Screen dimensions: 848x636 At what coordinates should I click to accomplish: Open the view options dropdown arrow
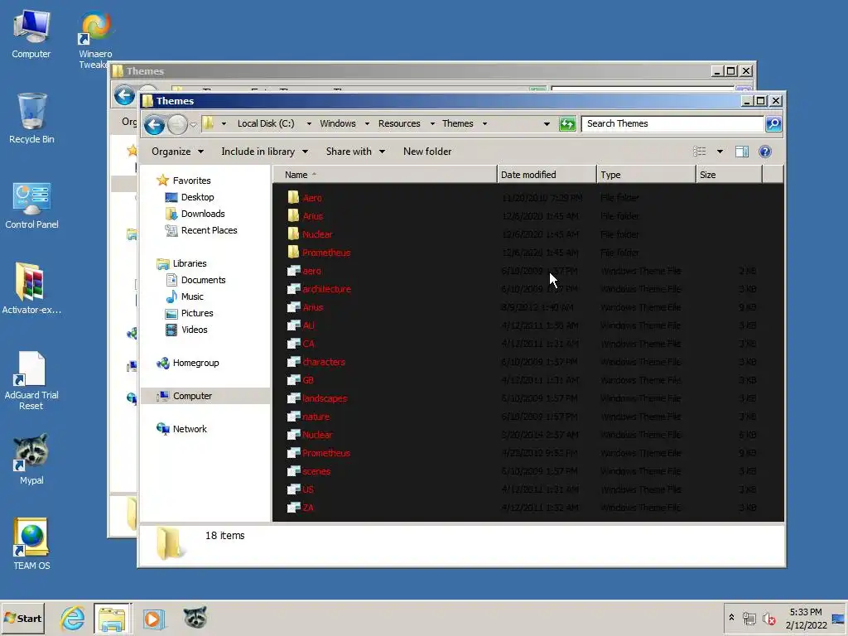pyautogui.click(x=720, y=152)
